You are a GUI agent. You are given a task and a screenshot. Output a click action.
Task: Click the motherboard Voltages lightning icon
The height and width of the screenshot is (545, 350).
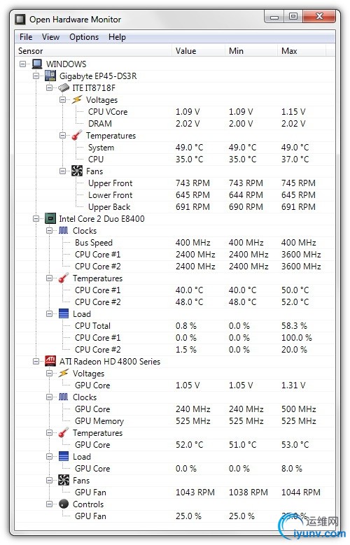click(77, 100)
